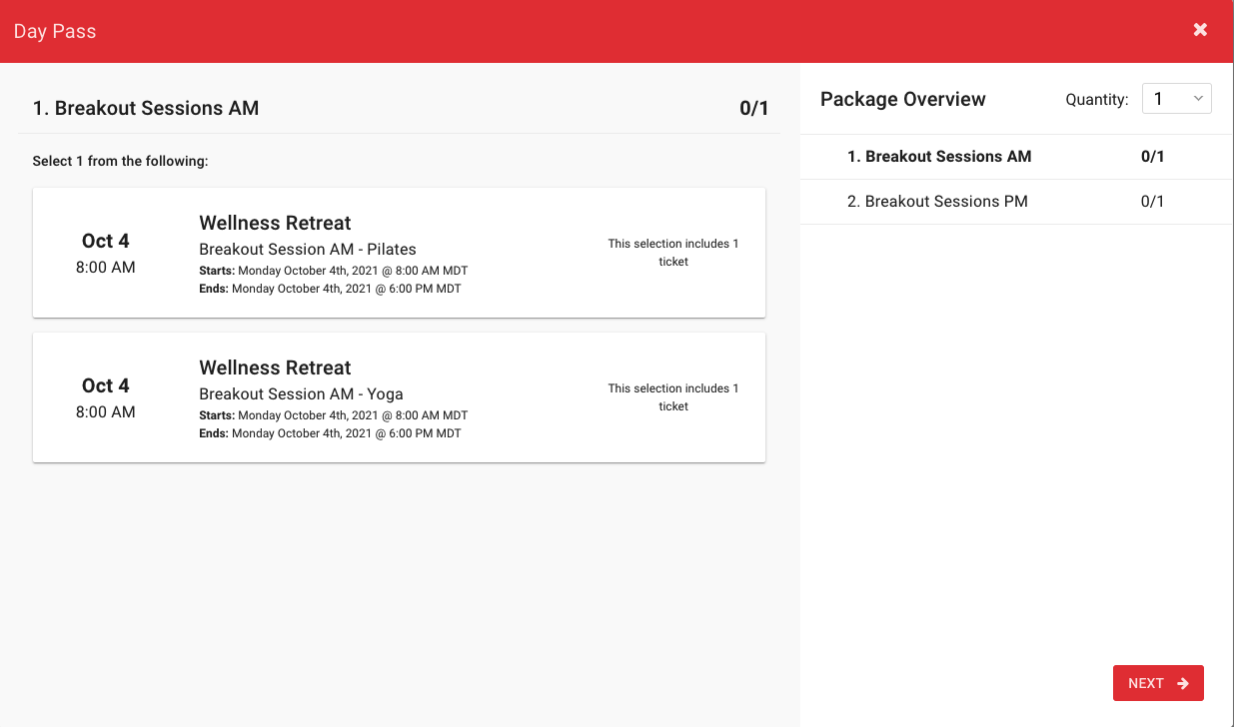Screen dimensions: 1234x727
Task: Select the Yoga breakout session card
Action: point(399,397)
